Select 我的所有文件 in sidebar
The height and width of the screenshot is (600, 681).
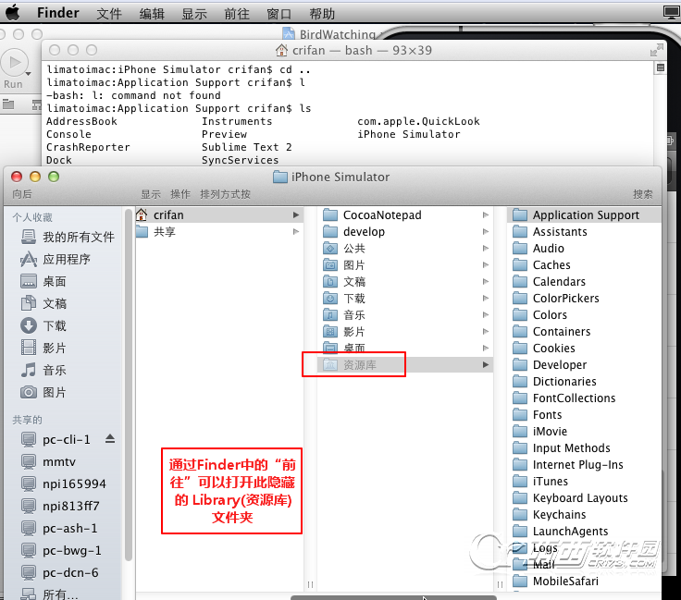[x=68, y=237]
